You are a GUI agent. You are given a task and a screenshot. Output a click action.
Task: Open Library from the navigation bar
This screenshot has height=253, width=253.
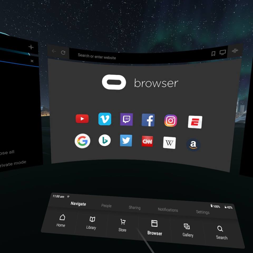pyautogui.click(x=91, y=223)
